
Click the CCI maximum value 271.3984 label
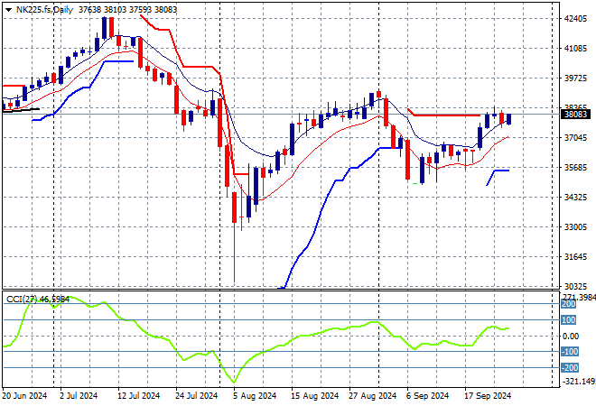[579, 297]
